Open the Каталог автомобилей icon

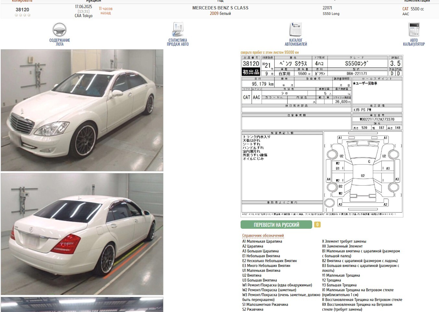click(x=296, y=29)
